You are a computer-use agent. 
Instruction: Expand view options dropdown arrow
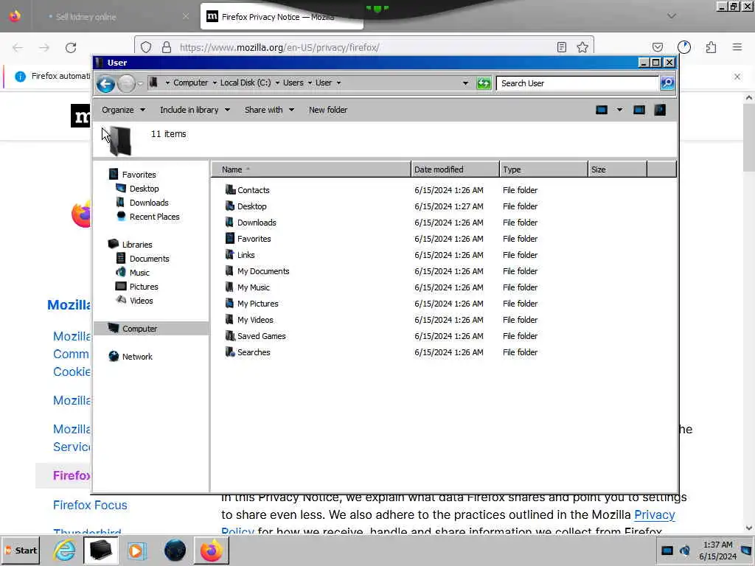619,110
